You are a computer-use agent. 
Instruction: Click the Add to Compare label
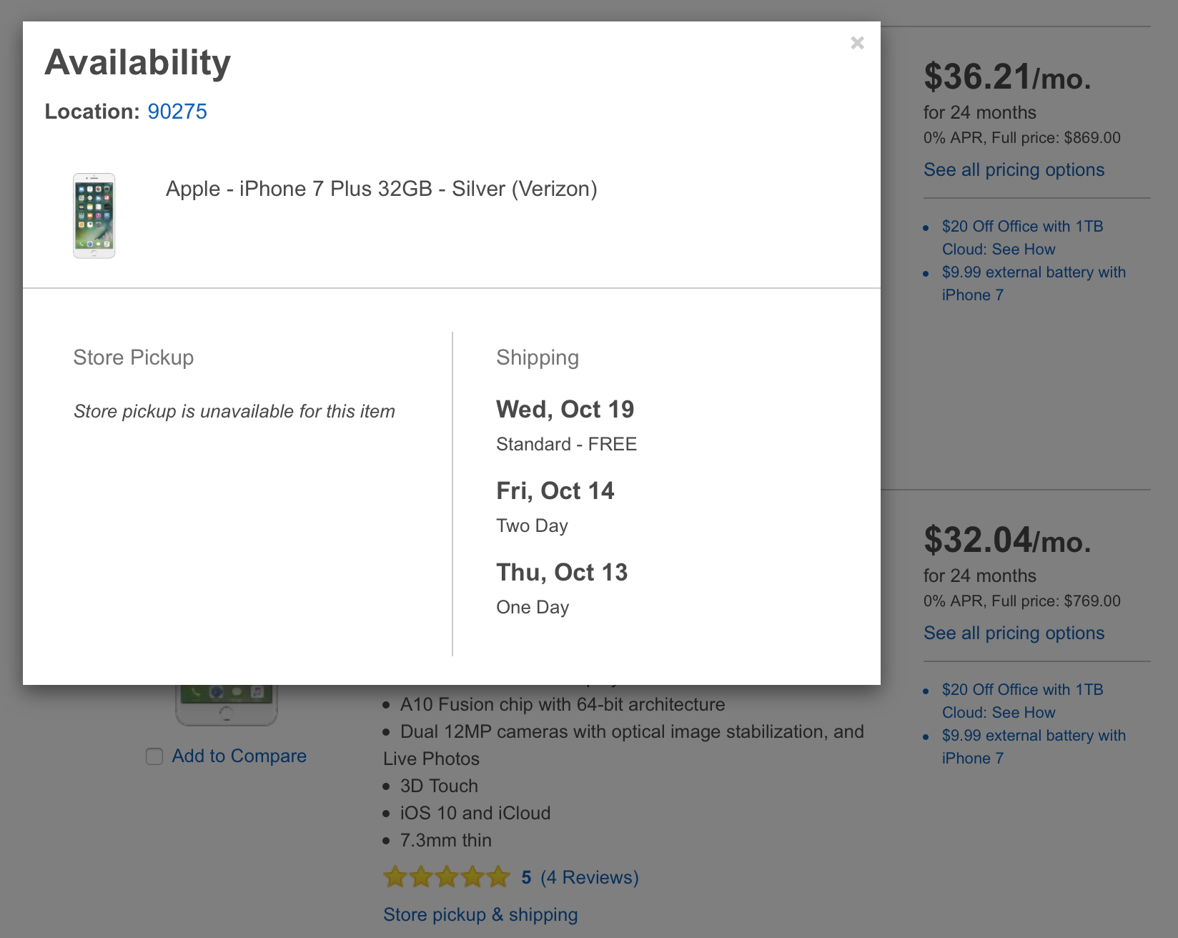pyautogui.click(x=239, y=756)
